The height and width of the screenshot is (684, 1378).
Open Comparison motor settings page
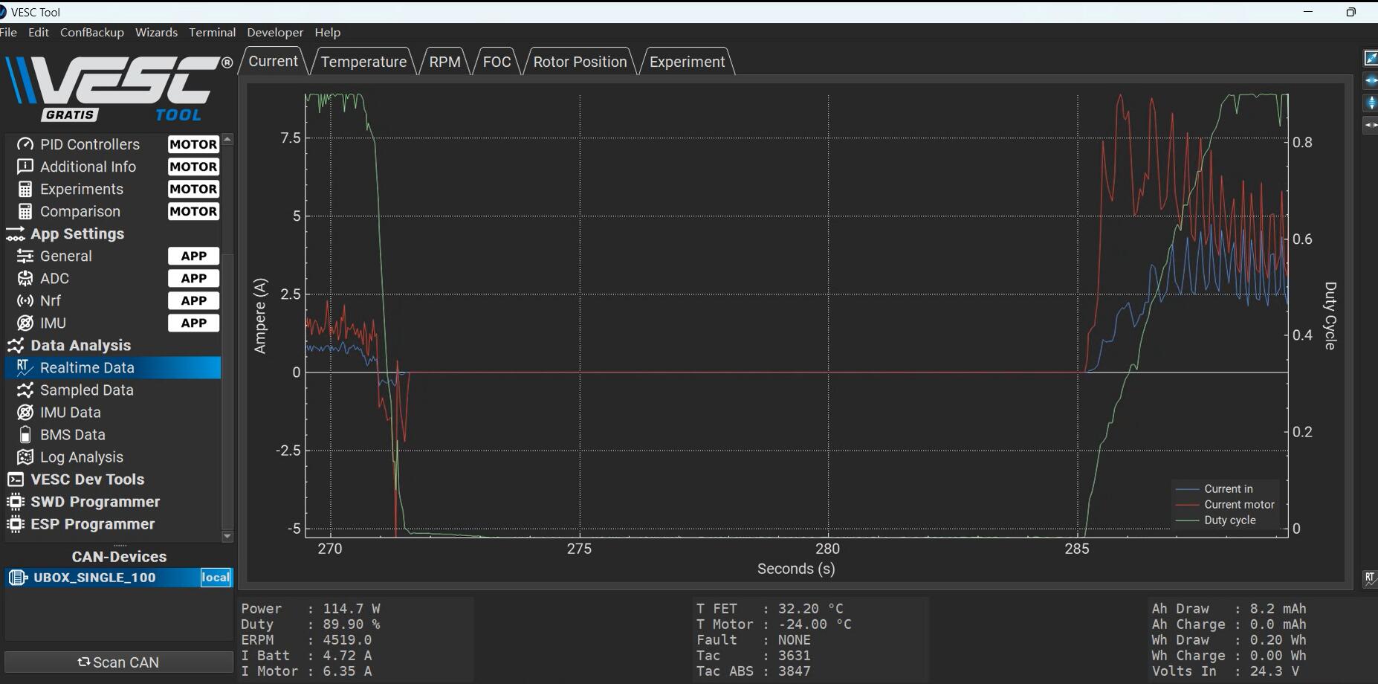click(113, 211)
